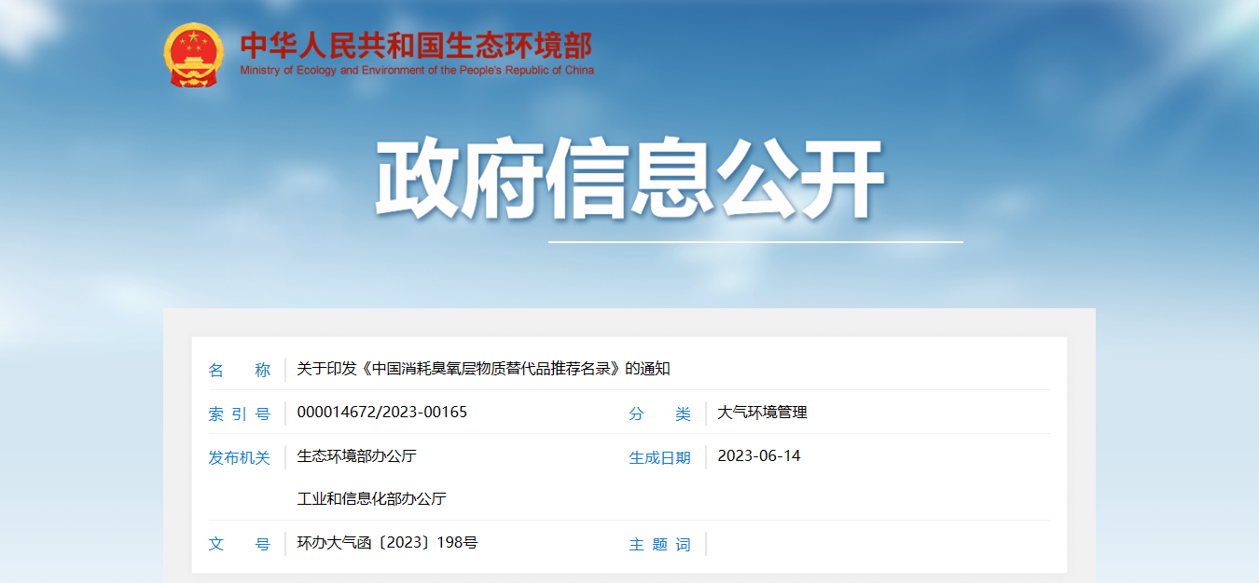The image size is (1259, 583).
Task: Click the 生成日期 field label
Action: (659, 457)
